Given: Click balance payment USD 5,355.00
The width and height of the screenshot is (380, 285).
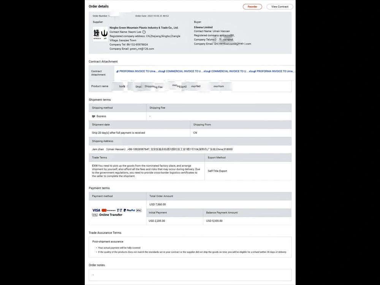Looking at the screenshot, I should (x=214, y=221).
